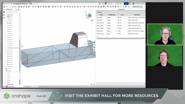
Task: Open the tab manager icon at bottom left
Action: coord(4,87)
